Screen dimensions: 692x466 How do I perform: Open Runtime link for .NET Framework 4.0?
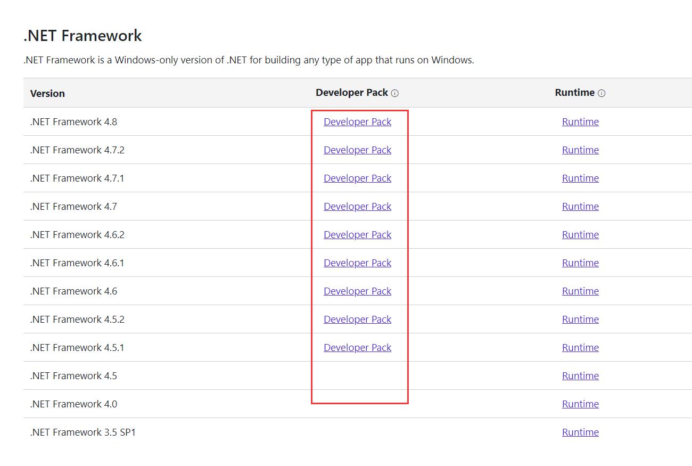pyautogui.click(x=580, y=404)
